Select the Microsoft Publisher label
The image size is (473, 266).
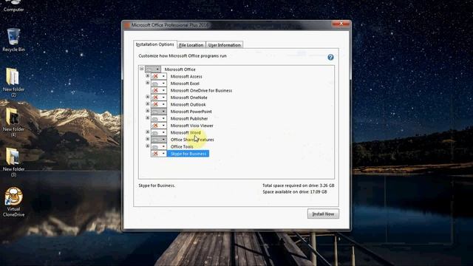(189, 118)
